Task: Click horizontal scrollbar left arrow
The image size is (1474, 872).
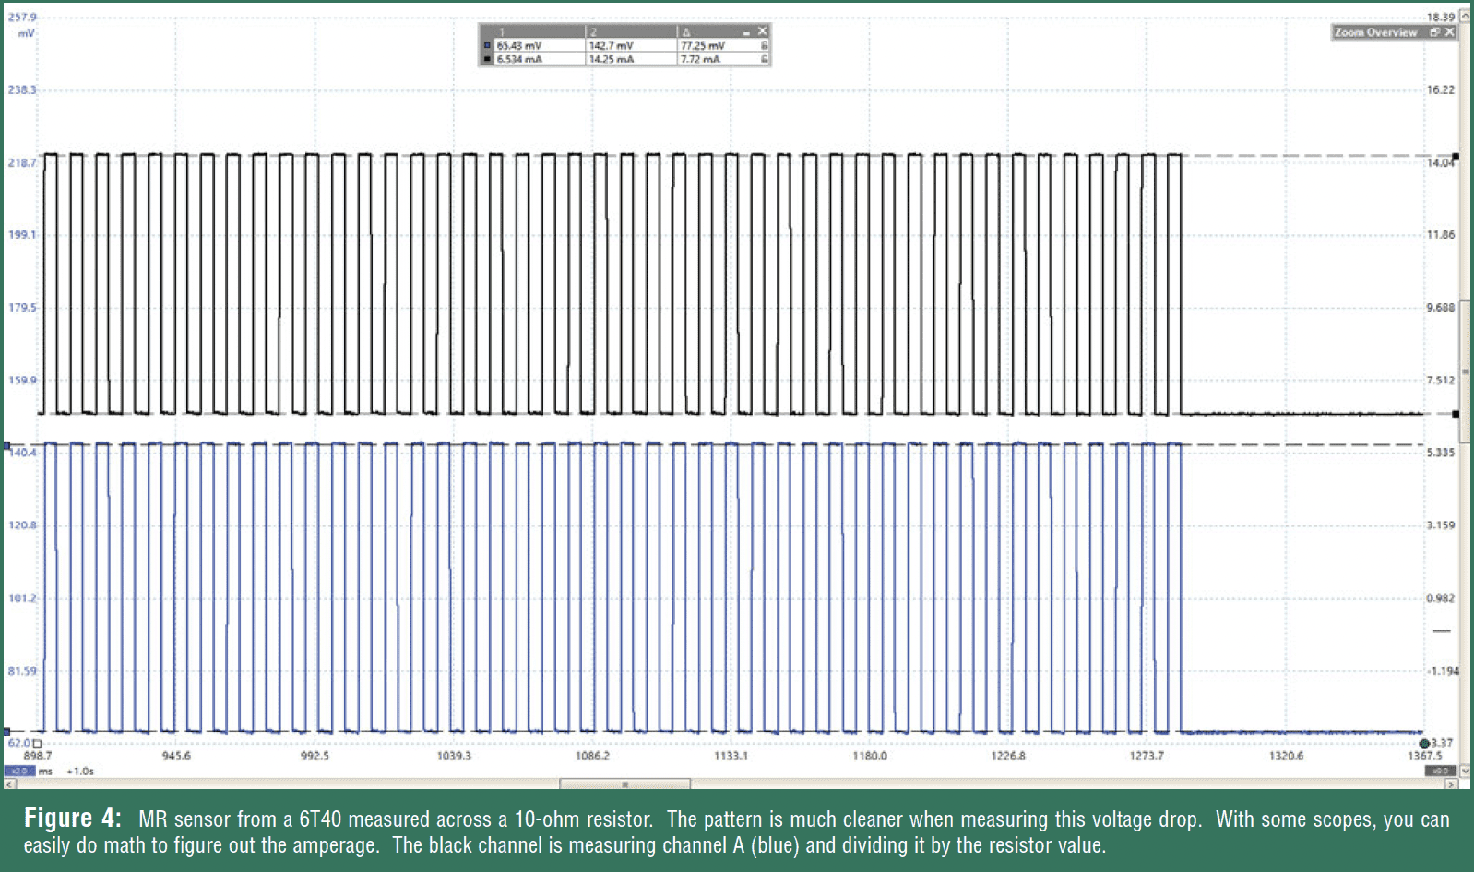Action: [9, 784]
